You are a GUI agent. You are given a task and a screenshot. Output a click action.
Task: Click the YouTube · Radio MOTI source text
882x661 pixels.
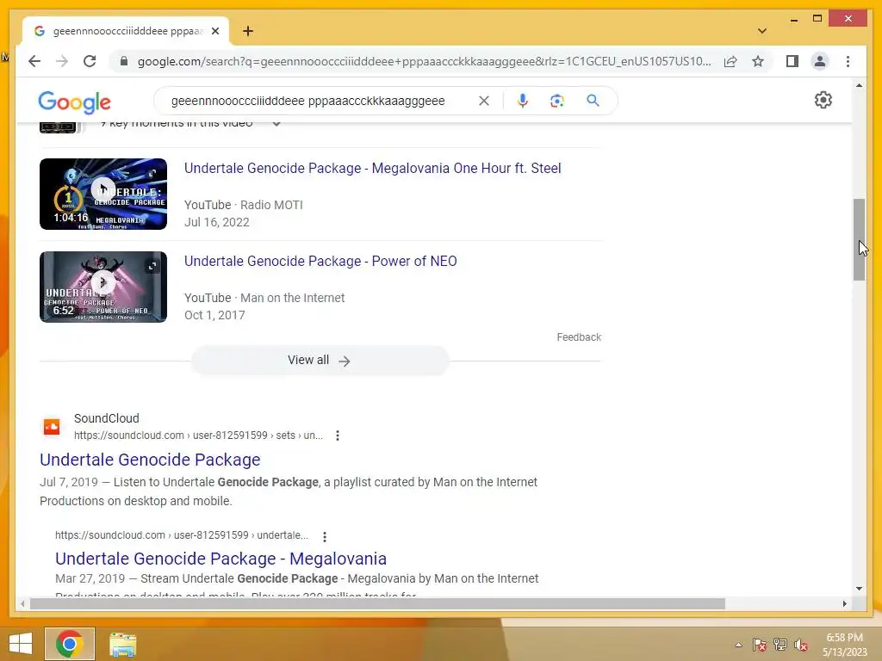243,205
